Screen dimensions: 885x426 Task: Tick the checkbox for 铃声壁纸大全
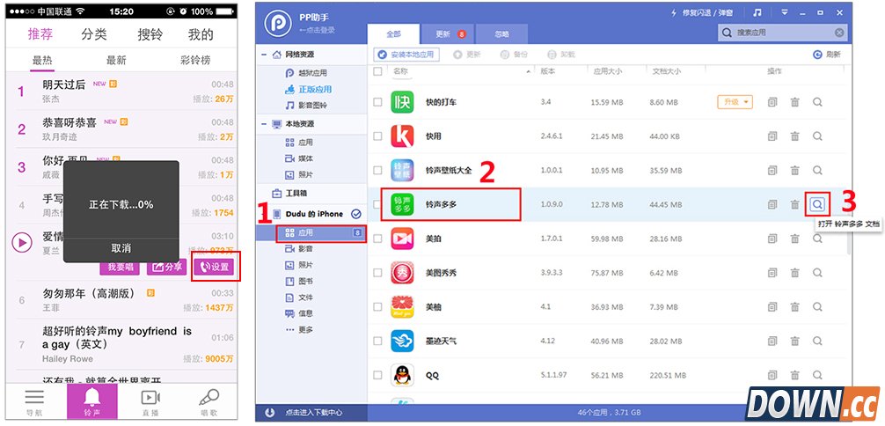(x=377, y=170)
